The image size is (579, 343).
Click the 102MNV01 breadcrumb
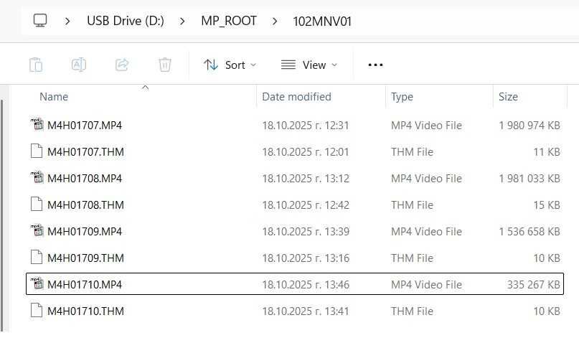click(x=321, y=21)
